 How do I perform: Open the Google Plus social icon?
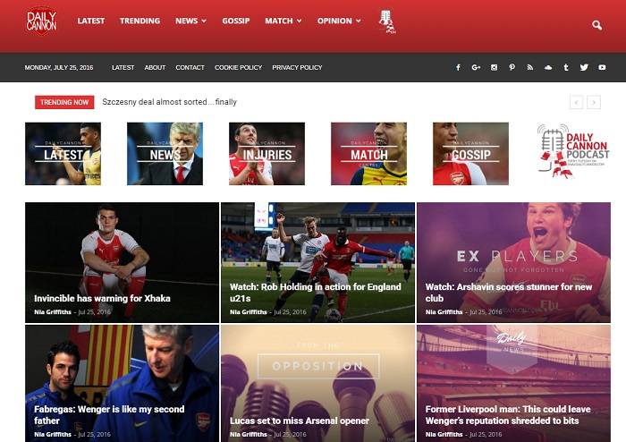point(476,67)
